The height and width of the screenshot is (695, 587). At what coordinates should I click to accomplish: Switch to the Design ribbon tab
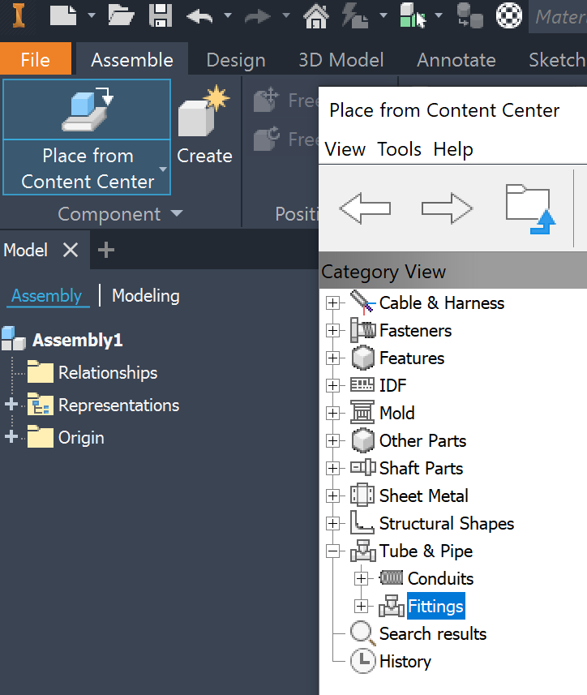pyautogui.click(x=236, y=60)
